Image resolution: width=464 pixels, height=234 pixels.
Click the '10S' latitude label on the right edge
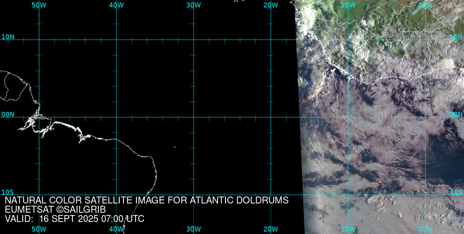tap(456, 192)
